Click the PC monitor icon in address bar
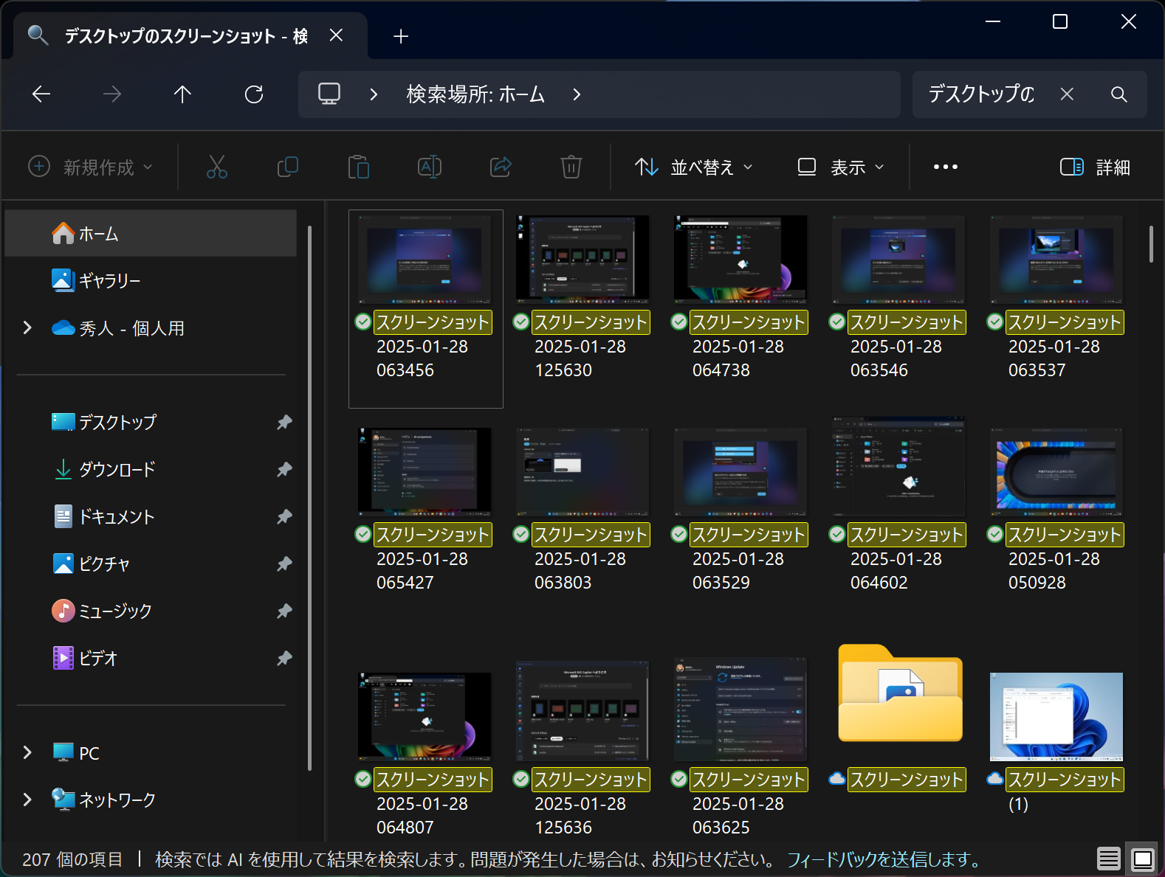 coord(329,94)
